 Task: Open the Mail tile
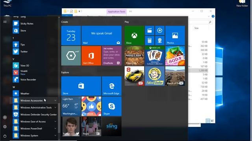click(x=102, y=36)
